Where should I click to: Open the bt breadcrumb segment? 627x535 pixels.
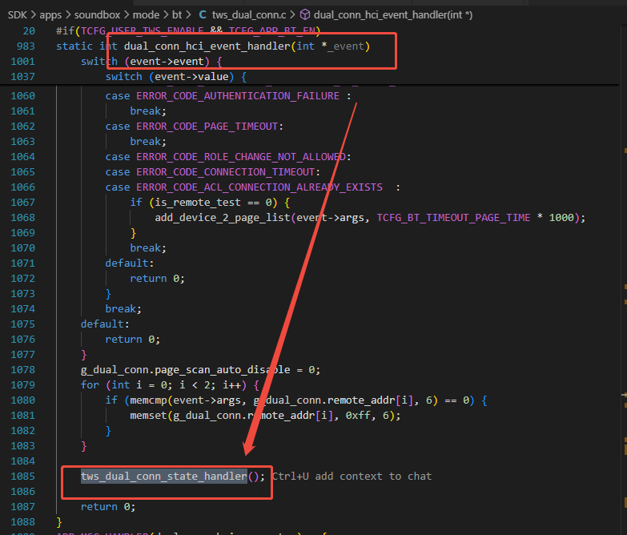pos(177,14)
